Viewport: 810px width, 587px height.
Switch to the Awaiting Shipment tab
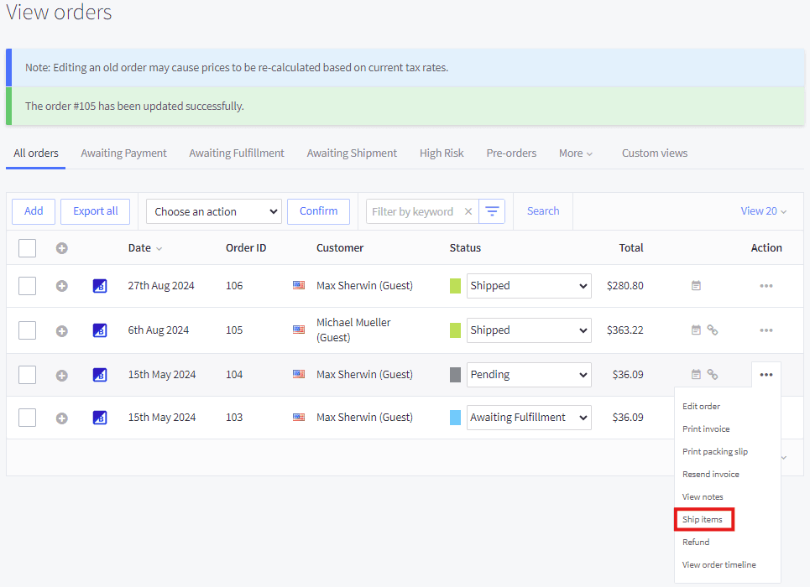(x=352, y=153)
